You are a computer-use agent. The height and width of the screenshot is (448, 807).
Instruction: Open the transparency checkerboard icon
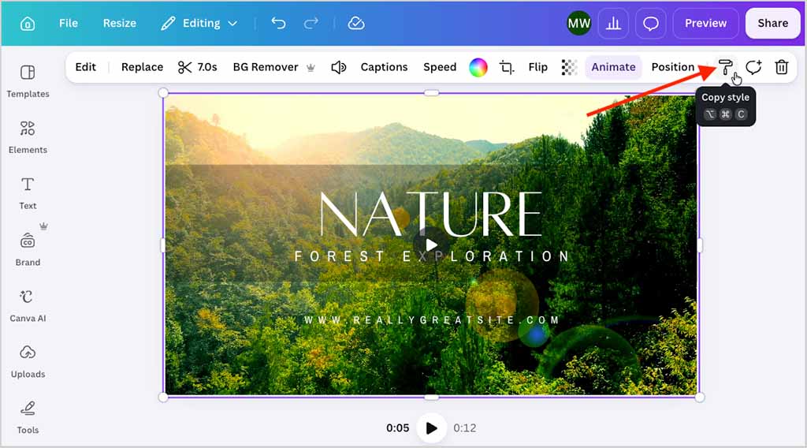569,67
